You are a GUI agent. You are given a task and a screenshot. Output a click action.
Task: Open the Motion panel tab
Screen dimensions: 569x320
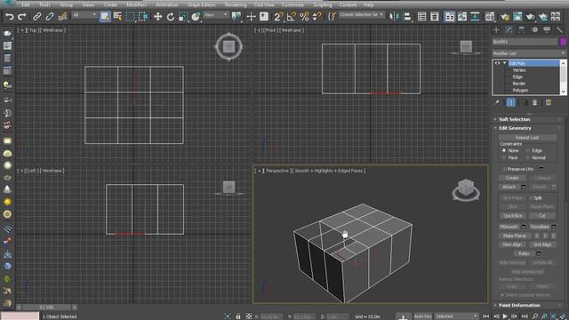[x=534, y=30]
